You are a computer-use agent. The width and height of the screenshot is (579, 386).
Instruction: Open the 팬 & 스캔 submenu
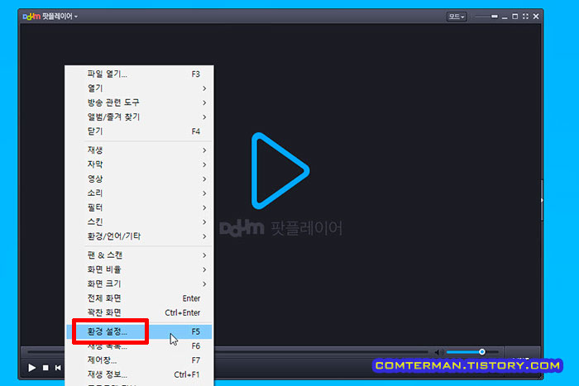139,255
